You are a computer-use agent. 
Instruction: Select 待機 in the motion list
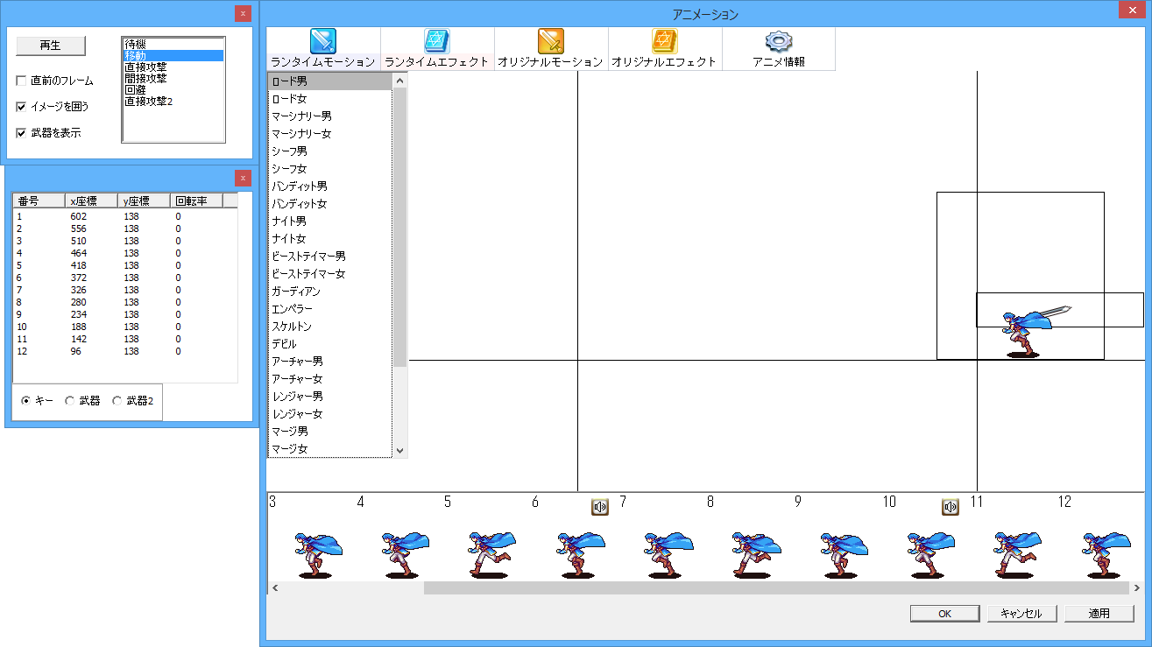point(173,44)
